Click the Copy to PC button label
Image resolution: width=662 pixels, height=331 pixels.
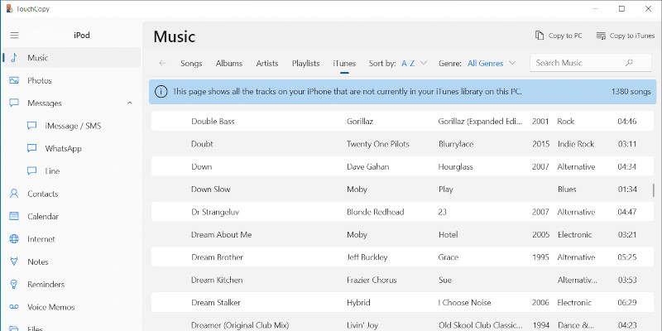[565, 36]
